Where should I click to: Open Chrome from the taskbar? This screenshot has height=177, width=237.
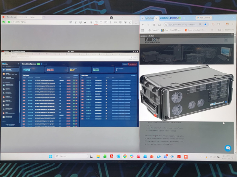[x=125, y=156]
